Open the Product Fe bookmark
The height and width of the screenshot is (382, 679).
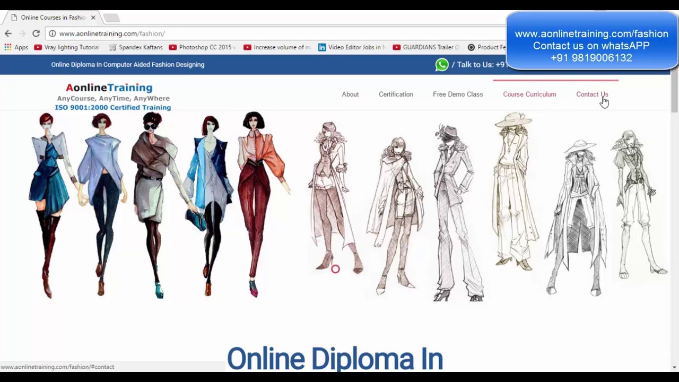point(487,47)
